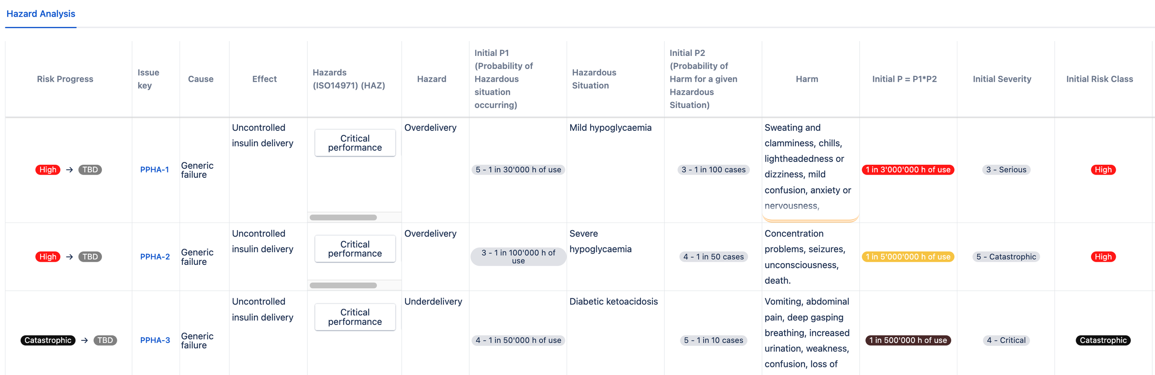Select the 5 - Catastrophic severity tag

(x=1006, y=257)
